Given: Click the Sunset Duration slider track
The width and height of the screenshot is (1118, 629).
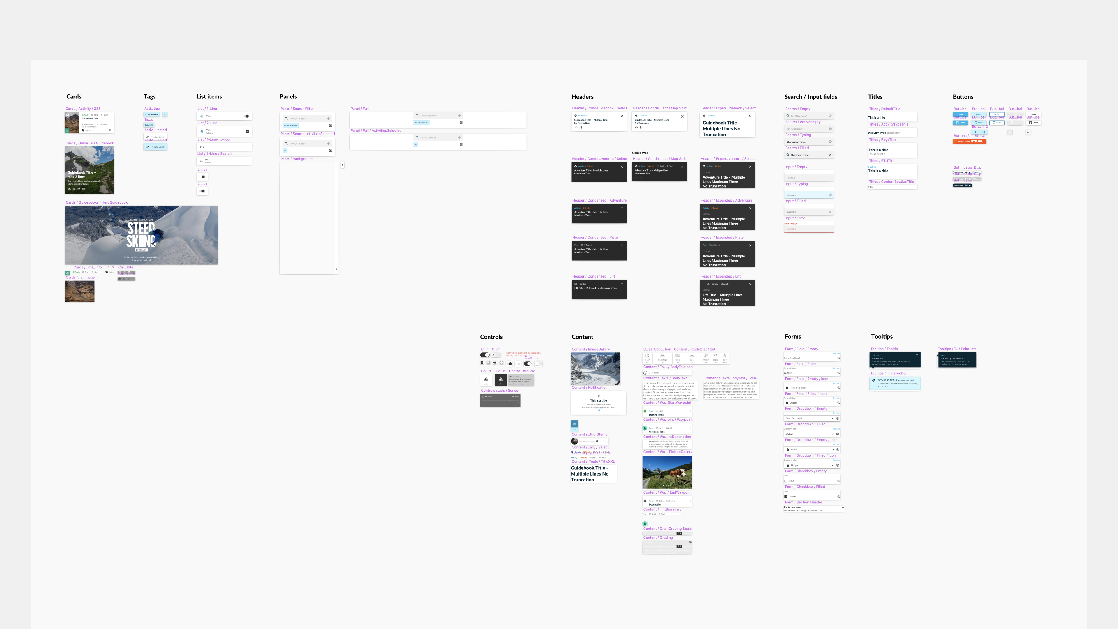Looking at the screenshot, I should (500, 401).
